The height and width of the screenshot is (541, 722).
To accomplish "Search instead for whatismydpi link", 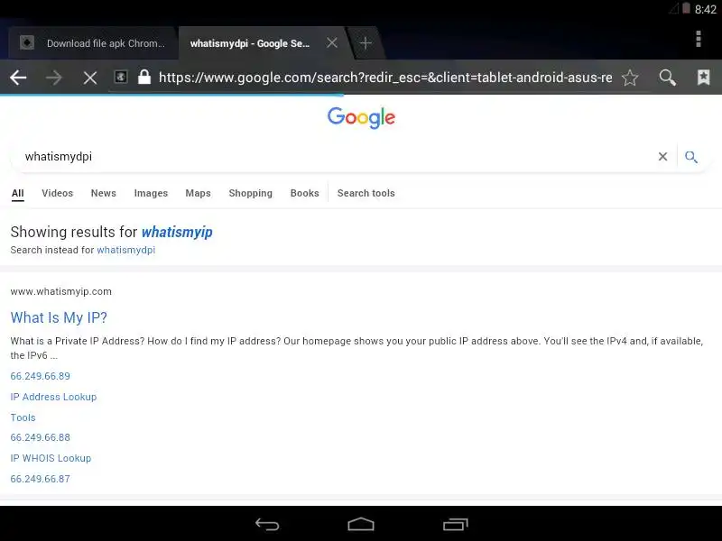I will (x=125, y=250).
